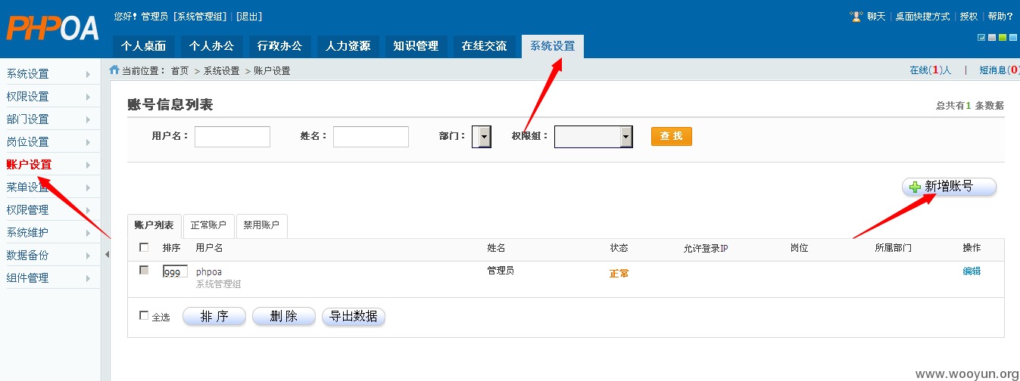Switch to the 人力资源 tab
The image size is (1020, 381).
pos(348,46)
